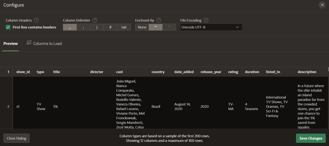
Task: Click the date_added column header
Action: [184, 72]
